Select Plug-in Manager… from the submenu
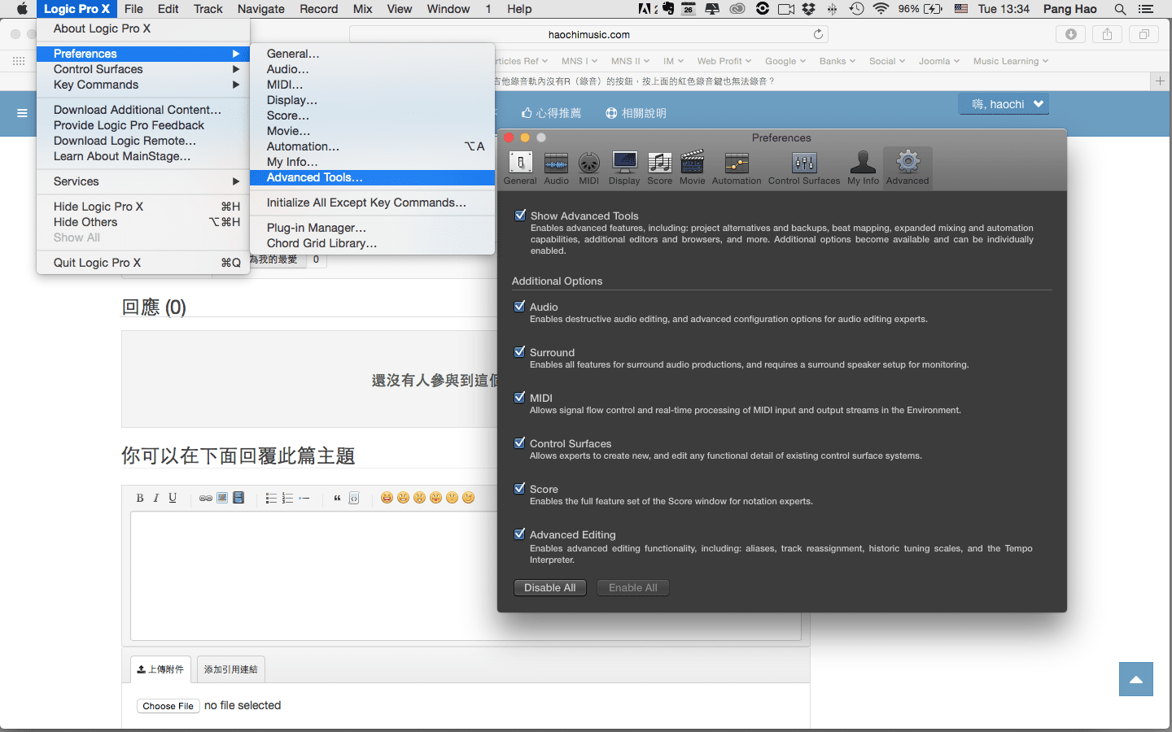Viewport: 1172px width, 732px height. (373, 228)
